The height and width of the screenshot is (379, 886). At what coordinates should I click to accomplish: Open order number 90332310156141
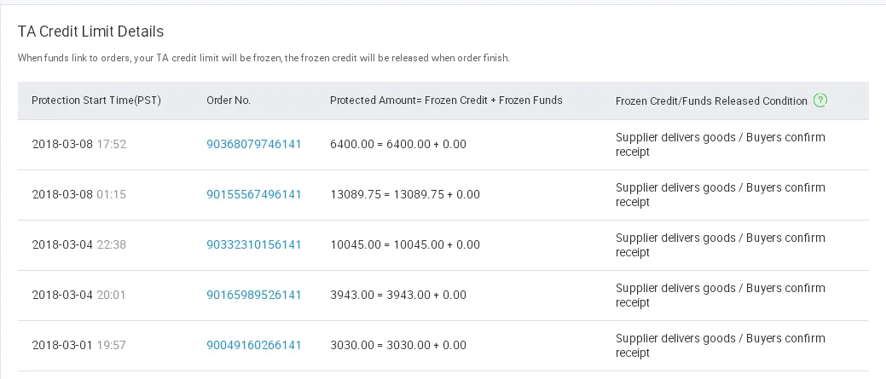pyautogui.click(x=253, y=244)
